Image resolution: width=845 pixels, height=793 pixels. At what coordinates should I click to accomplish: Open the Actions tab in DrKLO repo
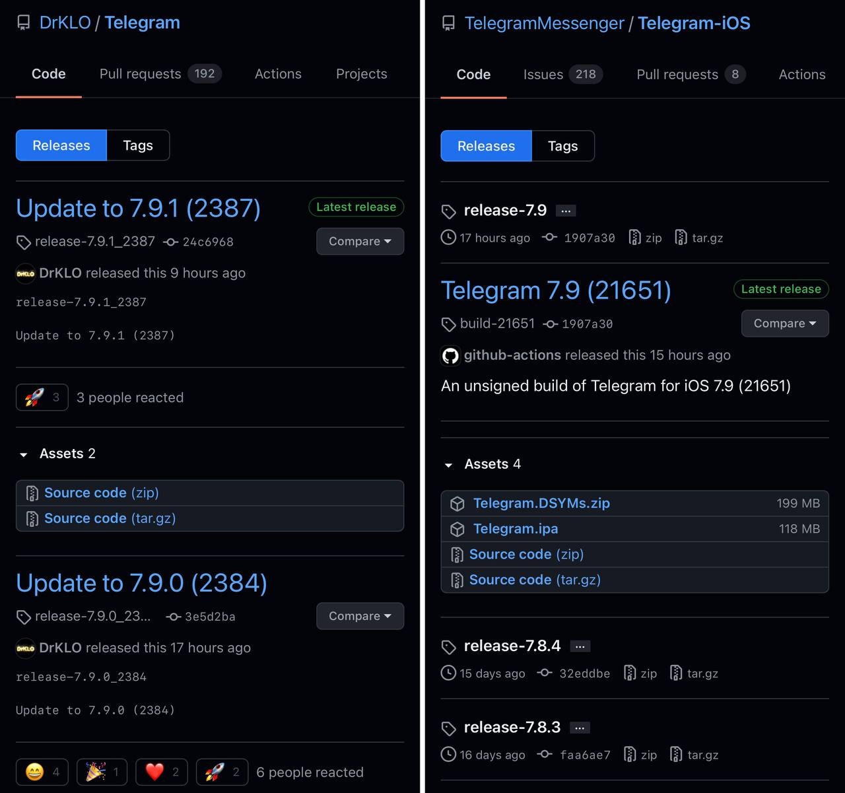point(278,74)
